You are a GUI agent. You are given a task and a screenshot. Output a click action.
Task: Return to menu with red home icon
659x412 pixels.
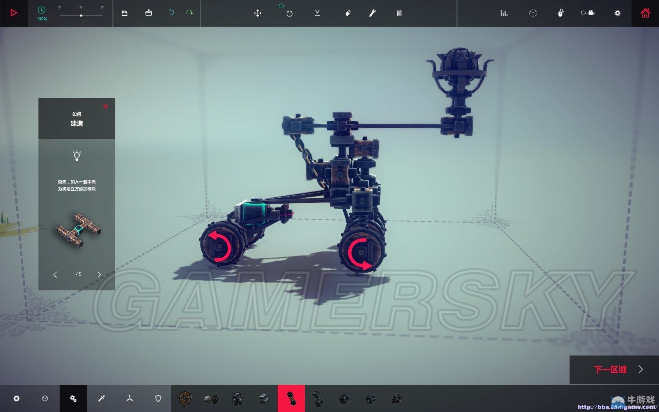[645, 13]
